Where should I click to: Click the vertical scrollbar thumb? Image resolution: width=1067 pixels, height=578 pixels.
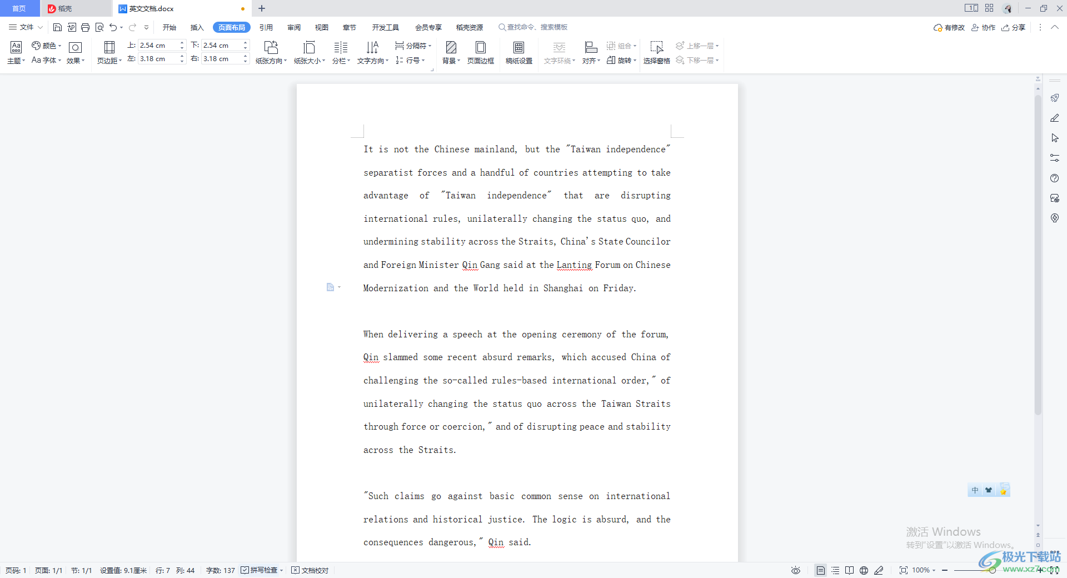pyautogui.click(x=1038, y=256)
